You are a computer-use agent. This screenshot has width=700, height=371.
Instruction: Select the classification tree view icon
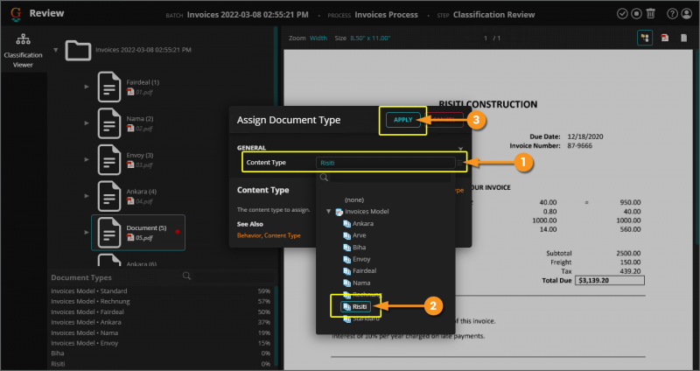coord(645,38)
